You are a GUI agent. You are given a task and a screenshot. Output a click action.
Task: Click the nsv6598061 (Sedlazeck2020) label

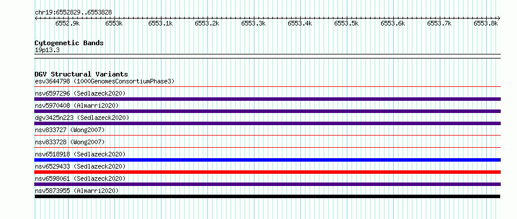pyautogui.click(x=80, y=178)
